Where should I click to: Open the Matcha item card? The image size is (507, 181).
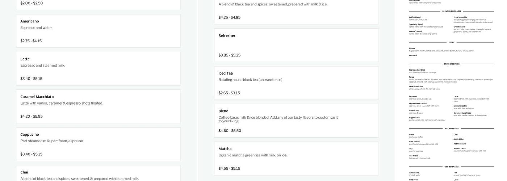point(296,158)
